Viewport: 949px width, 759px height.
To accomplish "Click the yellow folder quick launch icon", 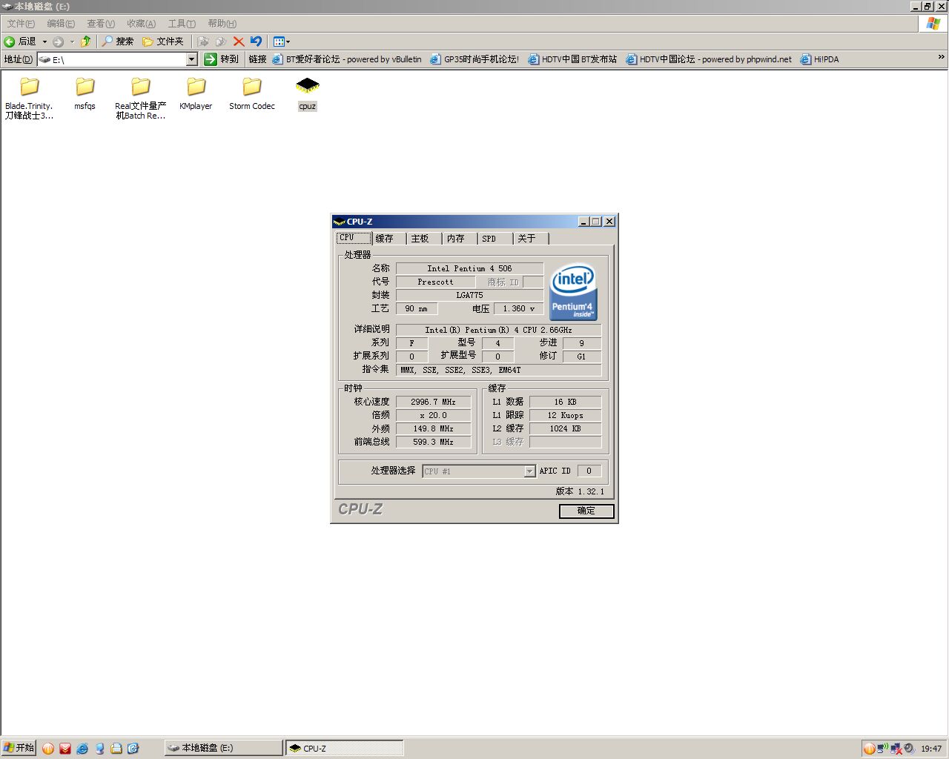I will pos(116,749).
